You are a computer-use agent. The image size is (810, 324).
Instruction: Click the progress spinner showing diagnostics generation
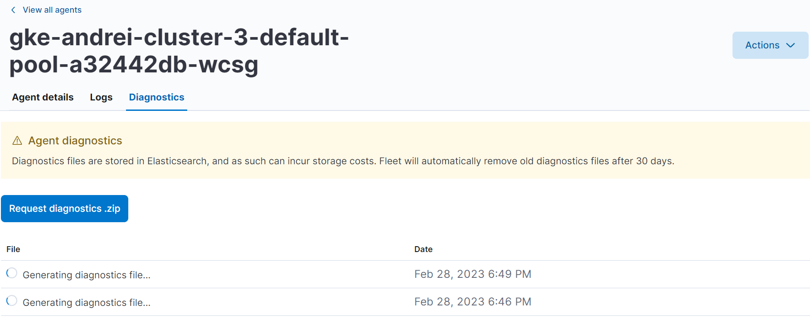click(12, 273)
